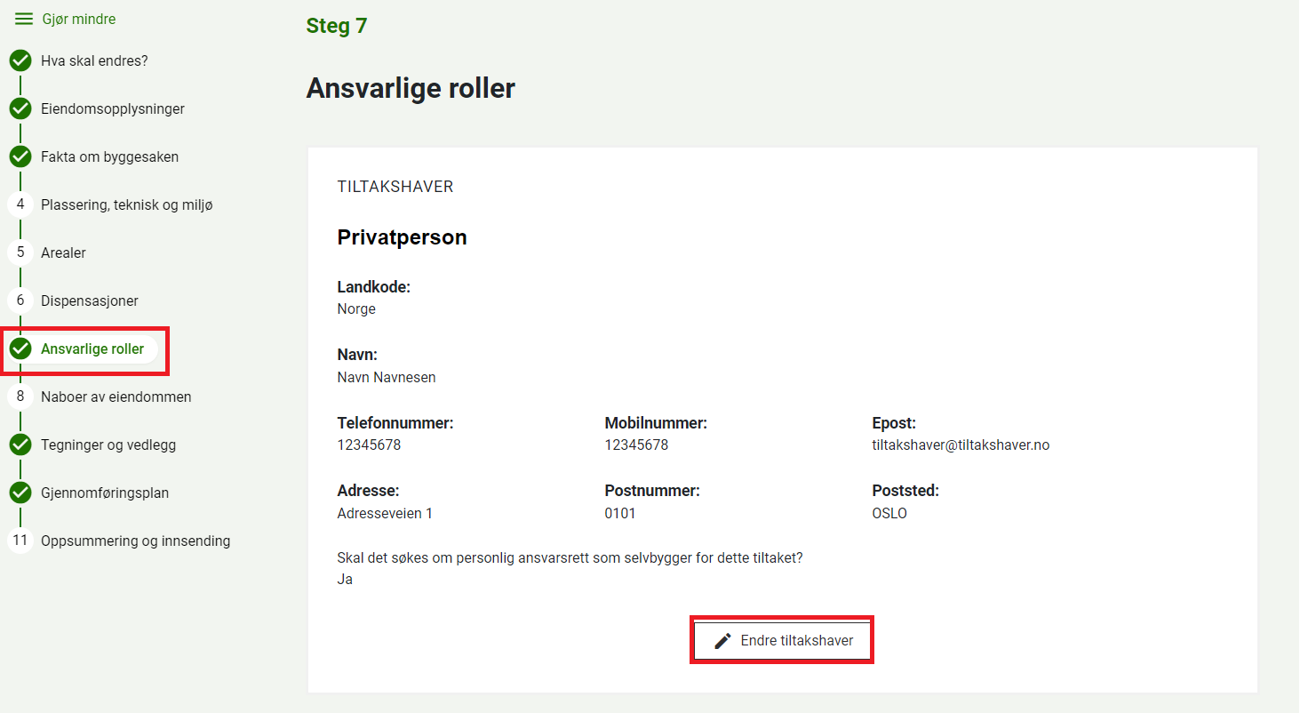Select the active 'Ansvarlige roller' step
The width and height of the screenshot is (1300, 713).
[92, 349]
